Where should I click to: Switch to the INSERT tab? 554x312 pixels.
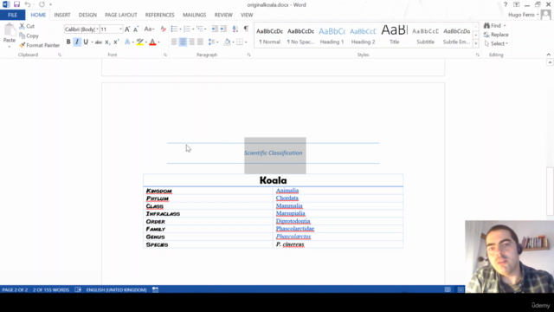[x=62, y=15]
